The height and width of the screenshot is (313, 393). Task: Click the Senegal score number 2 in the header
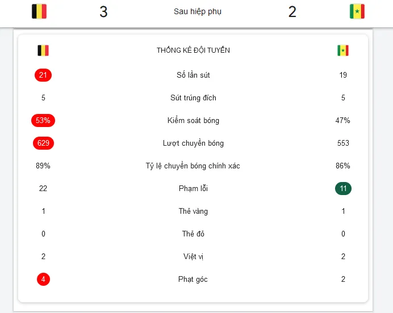[292, 12]
